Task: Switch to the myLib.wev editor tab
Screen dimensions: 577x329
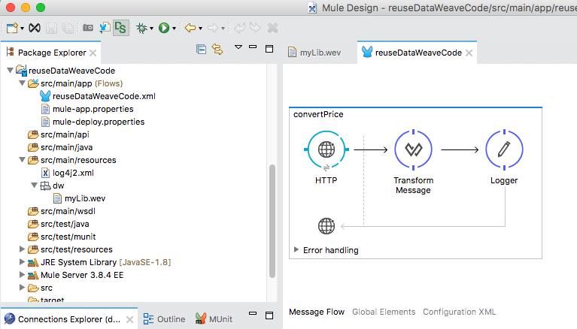Action: pos(315,53)
